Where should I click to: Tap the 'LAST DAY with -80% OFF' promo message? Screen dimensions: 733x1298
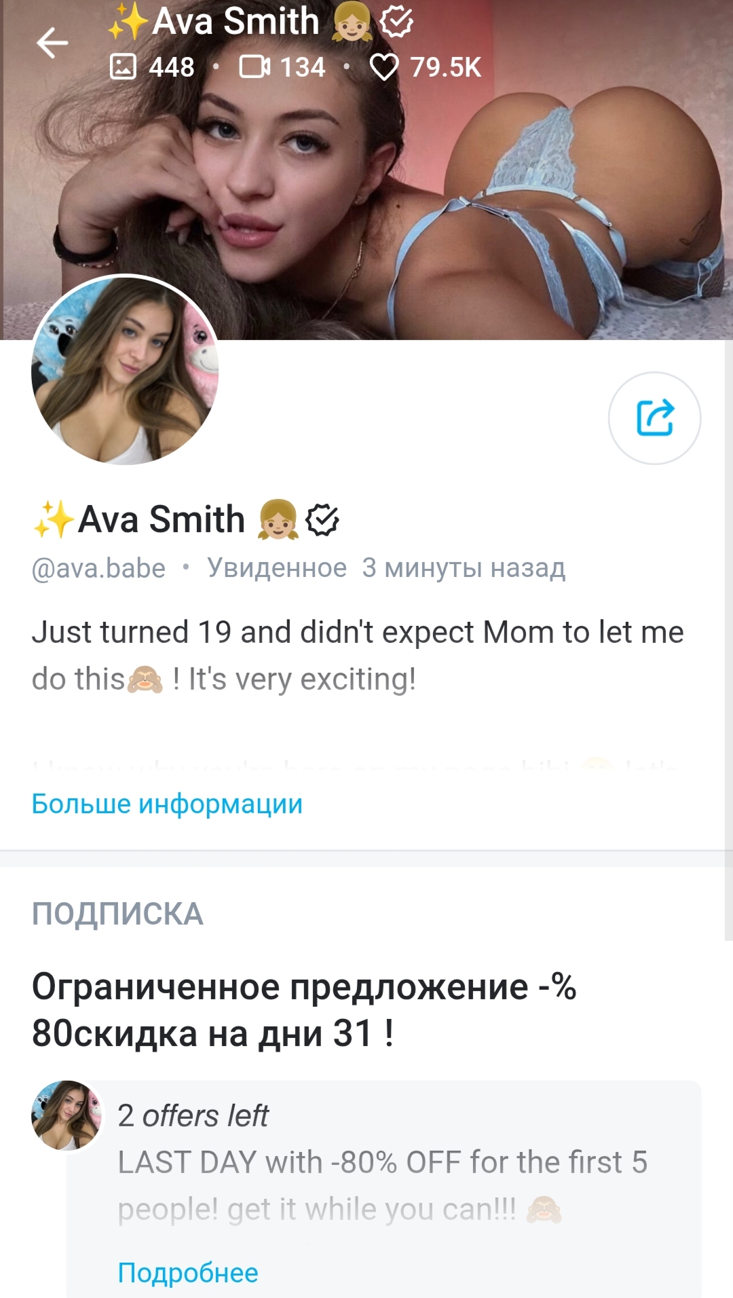[x=383, y=1185]
